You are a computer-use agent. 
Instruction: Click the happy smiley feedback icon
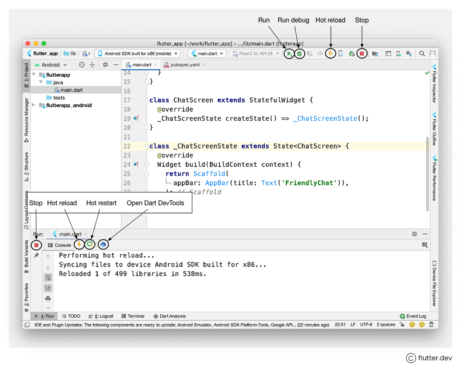tap(412, 325)
